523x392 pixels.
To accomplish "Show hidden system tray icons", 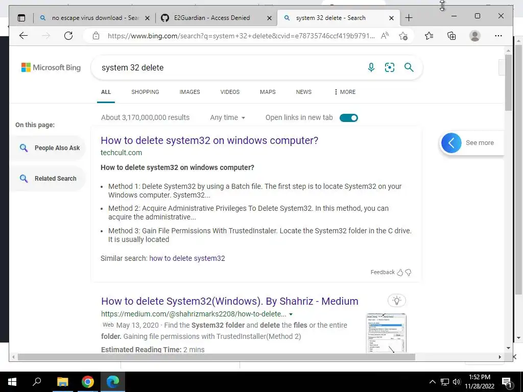I will point(432,382).
